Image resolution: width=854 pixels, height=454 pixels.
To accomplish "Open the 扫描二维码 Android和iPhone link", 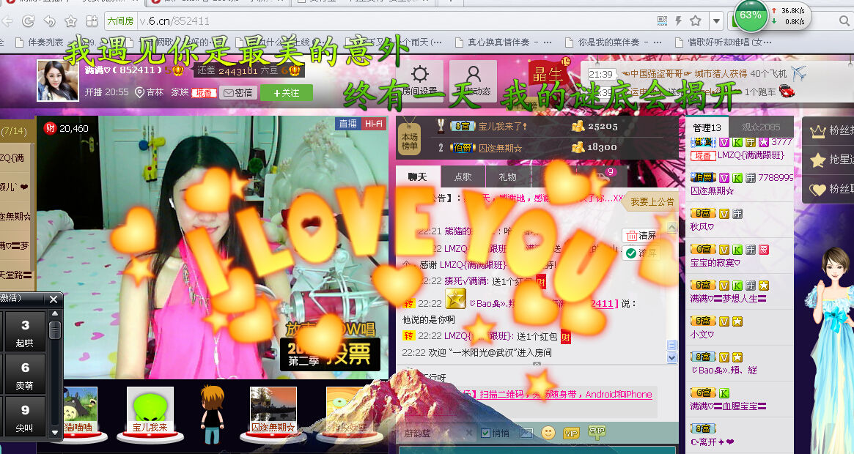I will click(565, 395).
